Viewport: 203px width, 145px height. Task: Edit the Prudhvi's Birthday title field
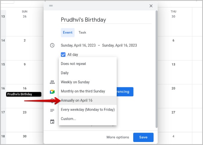[106, 20]
